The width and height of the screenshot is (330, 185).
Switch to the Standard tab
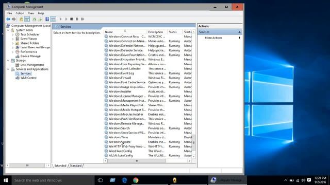pos(76,165)
